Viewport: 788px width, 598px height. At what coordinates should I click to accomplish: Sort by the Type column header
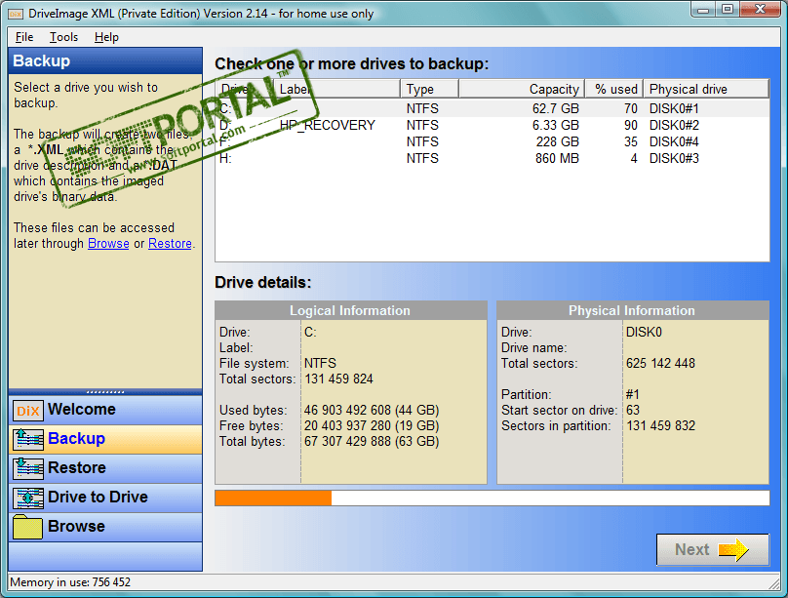point(430,89)
